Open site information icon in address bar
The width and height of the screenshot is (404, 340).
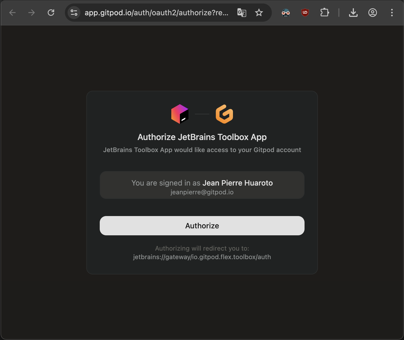coord(74,13)
